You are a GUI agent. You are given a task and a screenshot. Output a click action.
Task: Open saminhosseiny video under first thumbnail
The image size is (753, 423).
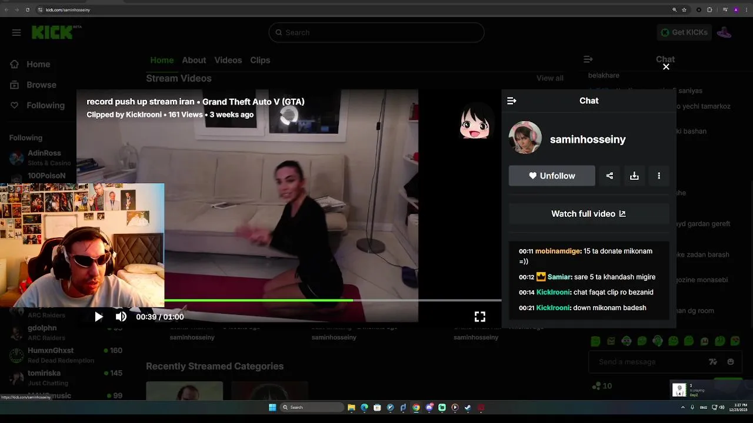(x=192, y=337)
